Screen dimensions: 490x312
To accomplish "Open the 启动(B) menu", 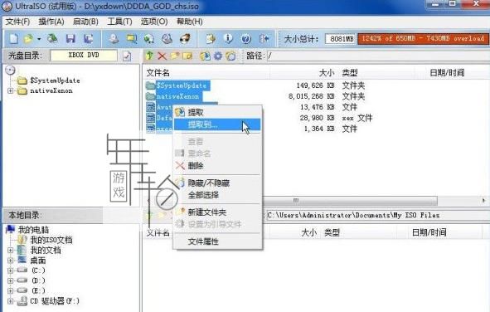I will point(85,22).
